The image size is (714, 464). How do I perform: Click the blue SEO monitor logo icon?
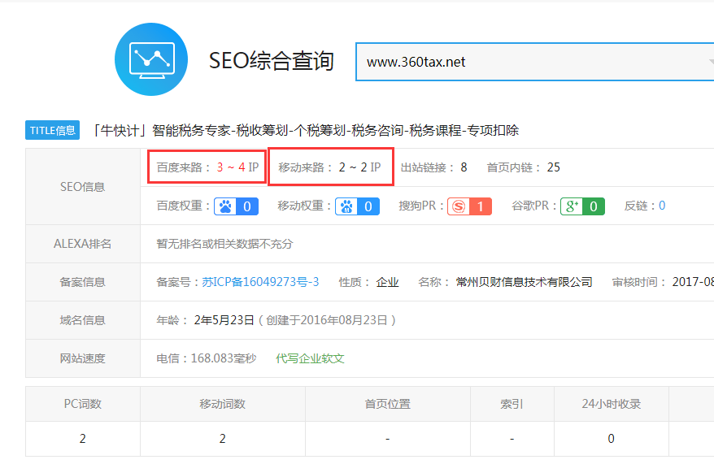[151, 59]
